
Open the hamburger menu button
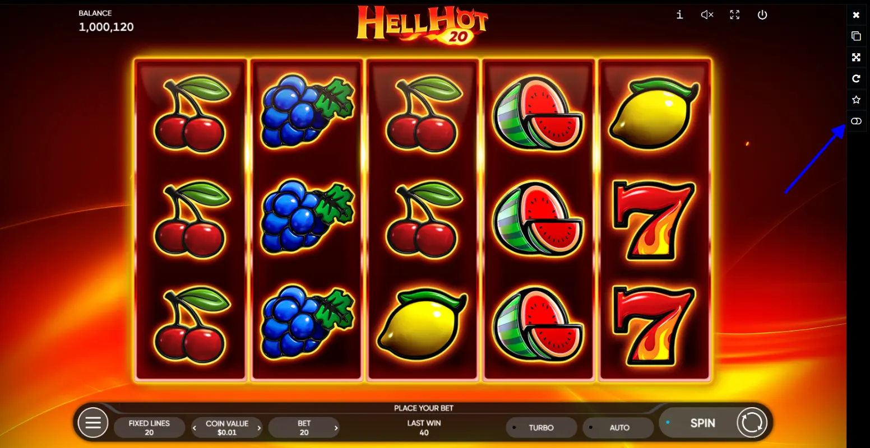93,423
